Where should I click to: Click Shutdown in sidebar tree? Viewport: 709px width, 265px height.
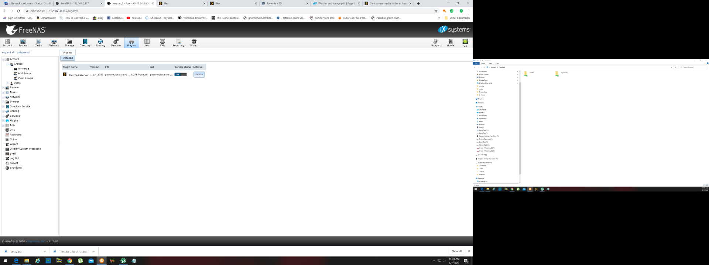coord(14,168)
